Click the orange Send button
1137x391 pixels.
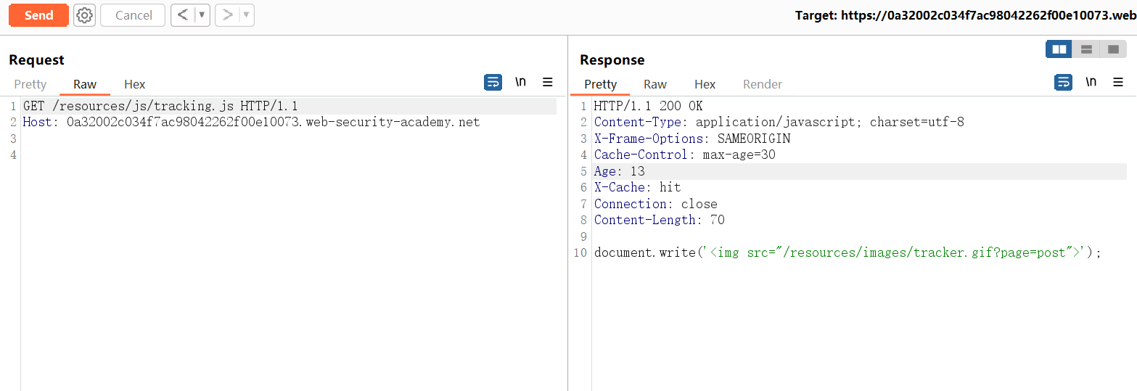pyautogui.click(x=38, y=15)
